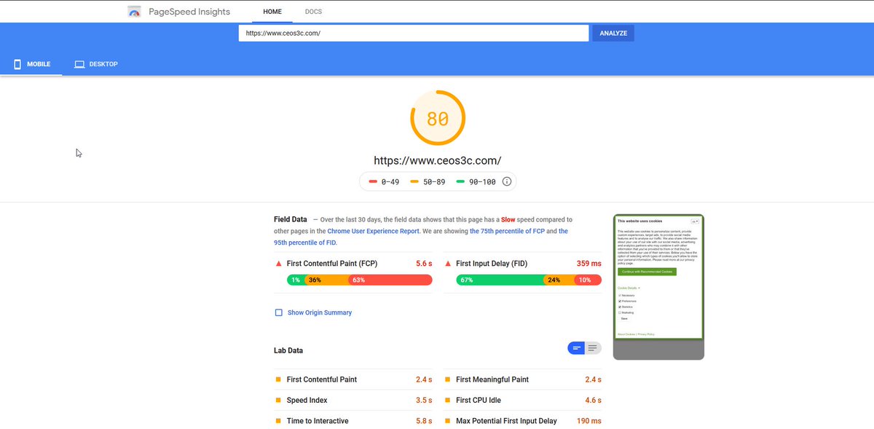Viewport: 874px width, 429px height.
Task: Click the PageSpeed Insights logo icon
Action: point(134,11)
